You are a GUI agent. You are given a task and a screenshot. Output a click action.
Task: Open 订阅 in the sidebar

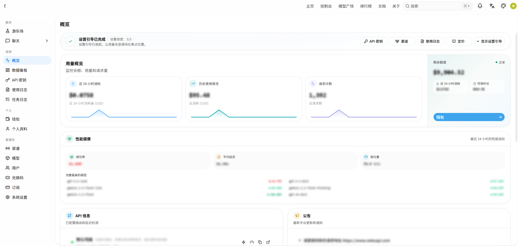pyautogui.click(x=27, y=188)
